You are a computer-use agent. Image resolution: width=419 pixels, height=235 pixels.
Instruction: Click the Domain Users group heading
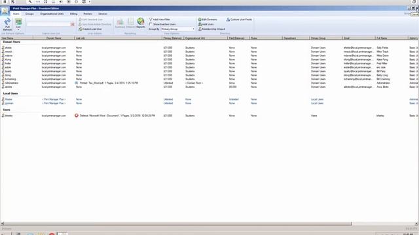[12, 42]
